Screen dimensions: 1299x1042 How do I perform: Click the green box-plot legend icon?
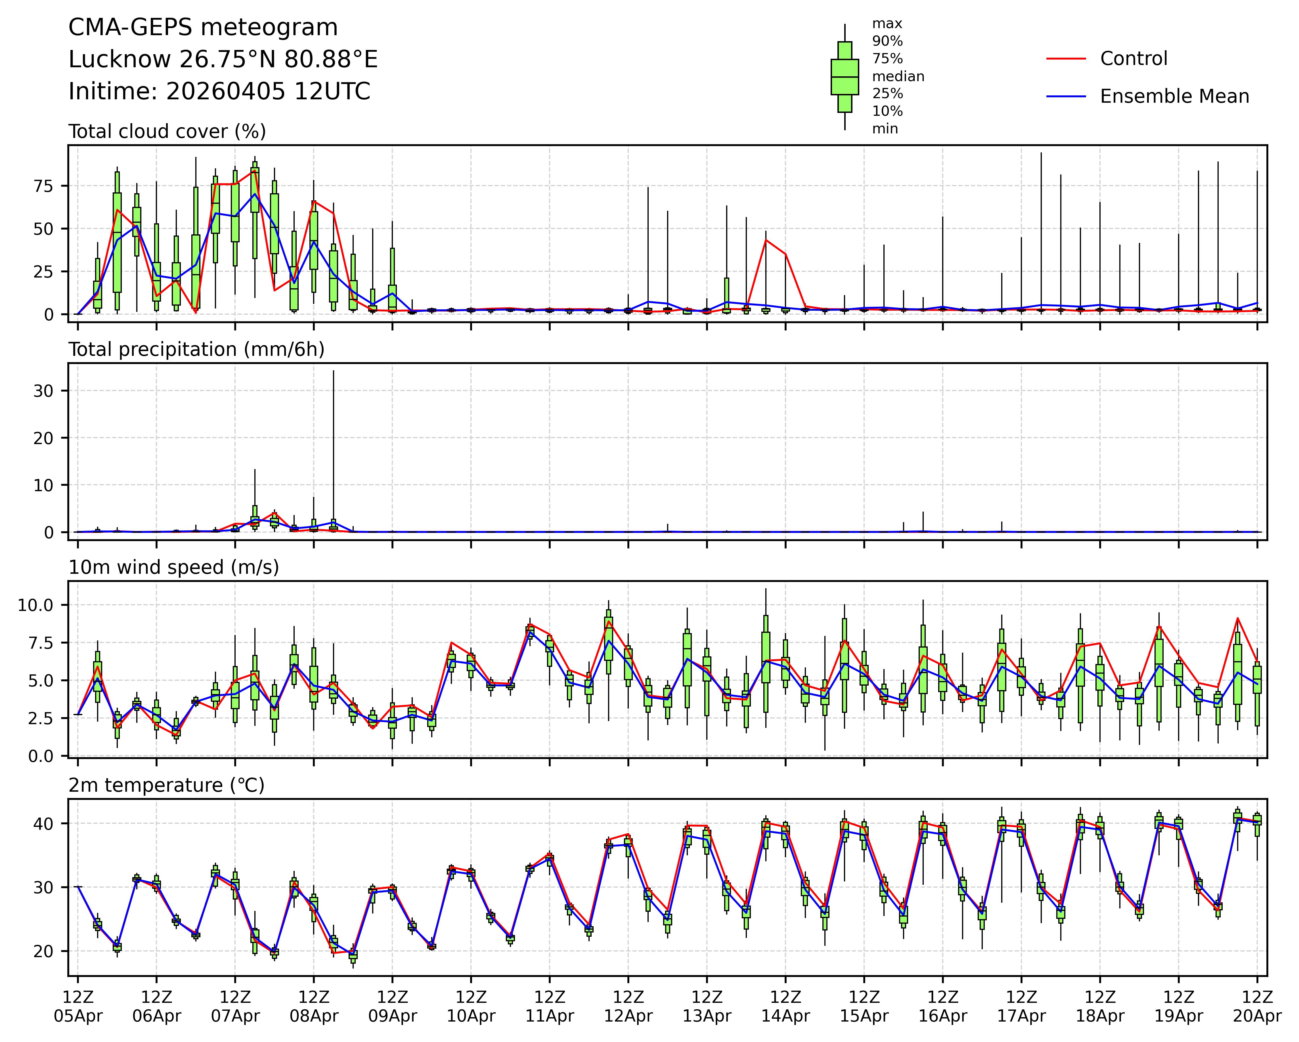point(845,77)
